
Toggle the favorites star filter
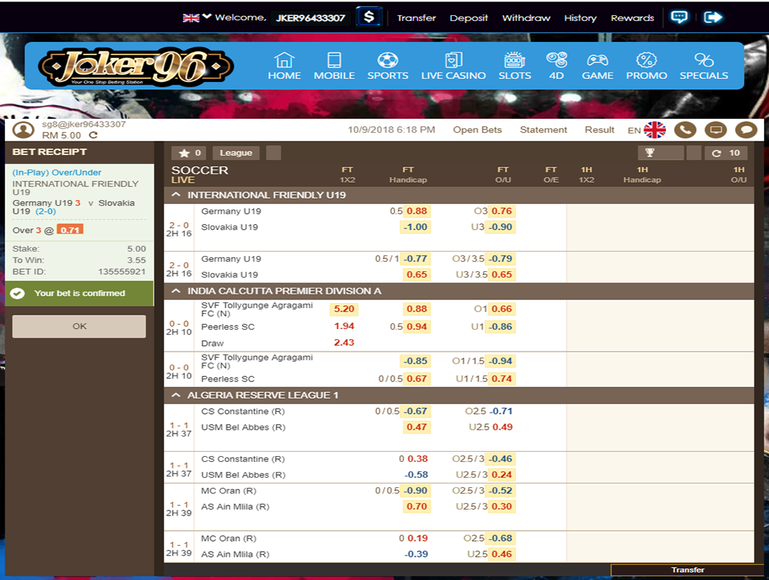tap(189, 153)
